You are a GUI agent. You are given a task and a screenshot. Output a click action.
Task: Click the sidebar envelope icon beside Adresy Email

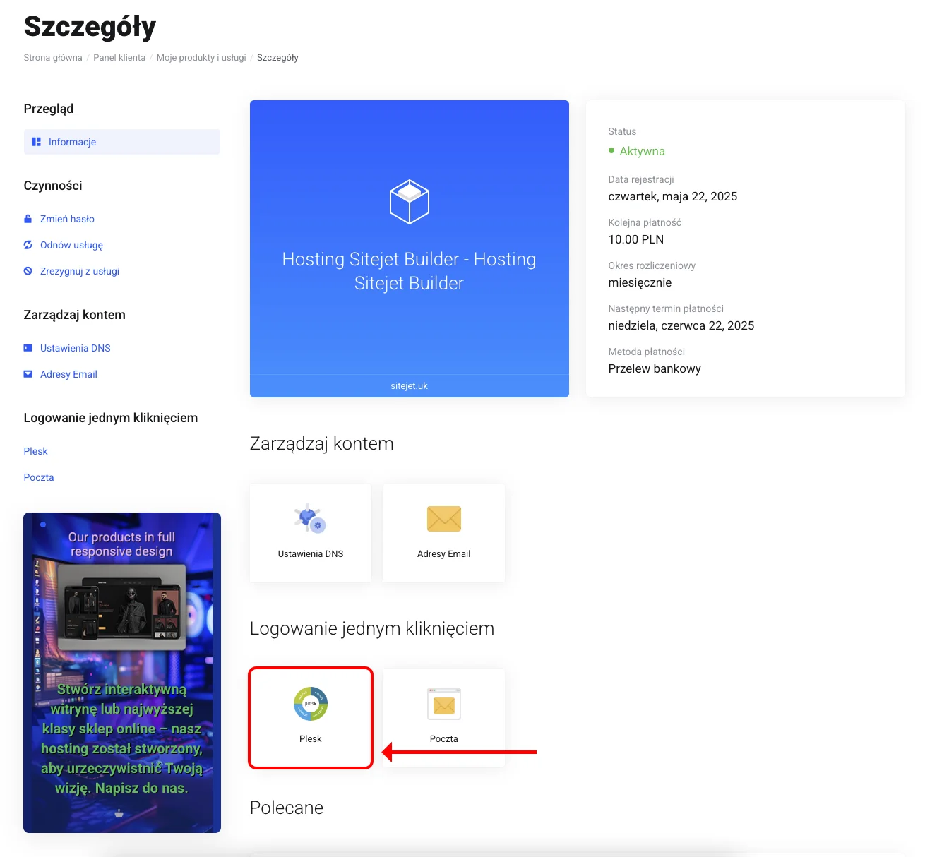tap(28, 374)
